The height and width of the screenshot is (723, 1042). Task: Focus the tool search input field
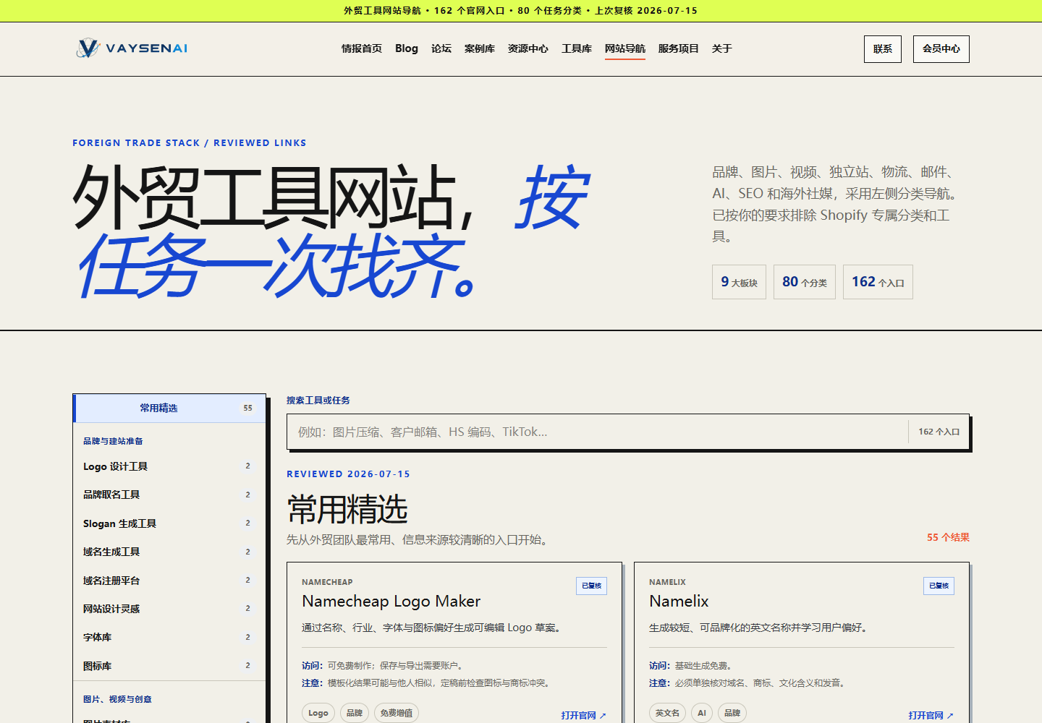tap(597, 432)
